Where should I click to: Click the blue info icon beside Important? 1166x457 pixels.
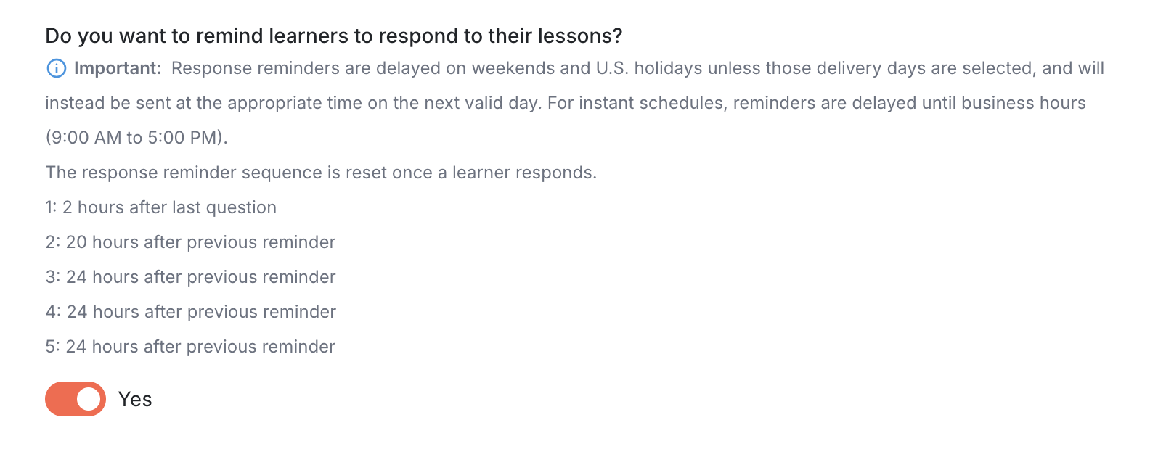coord(56,68)
